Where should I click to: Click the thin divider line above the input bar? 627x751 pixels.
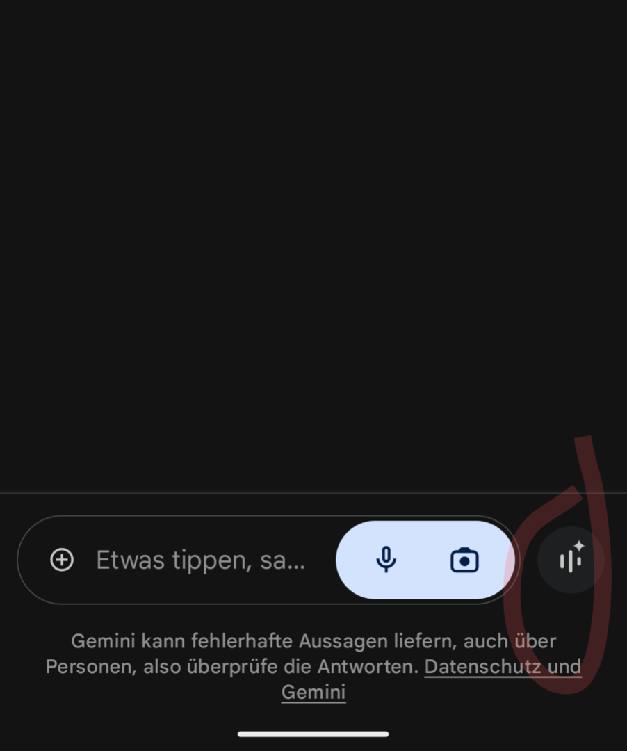313,493
